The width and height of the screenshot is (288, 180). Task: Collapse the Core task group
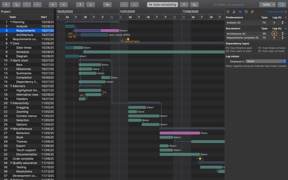tap(11, 43)
